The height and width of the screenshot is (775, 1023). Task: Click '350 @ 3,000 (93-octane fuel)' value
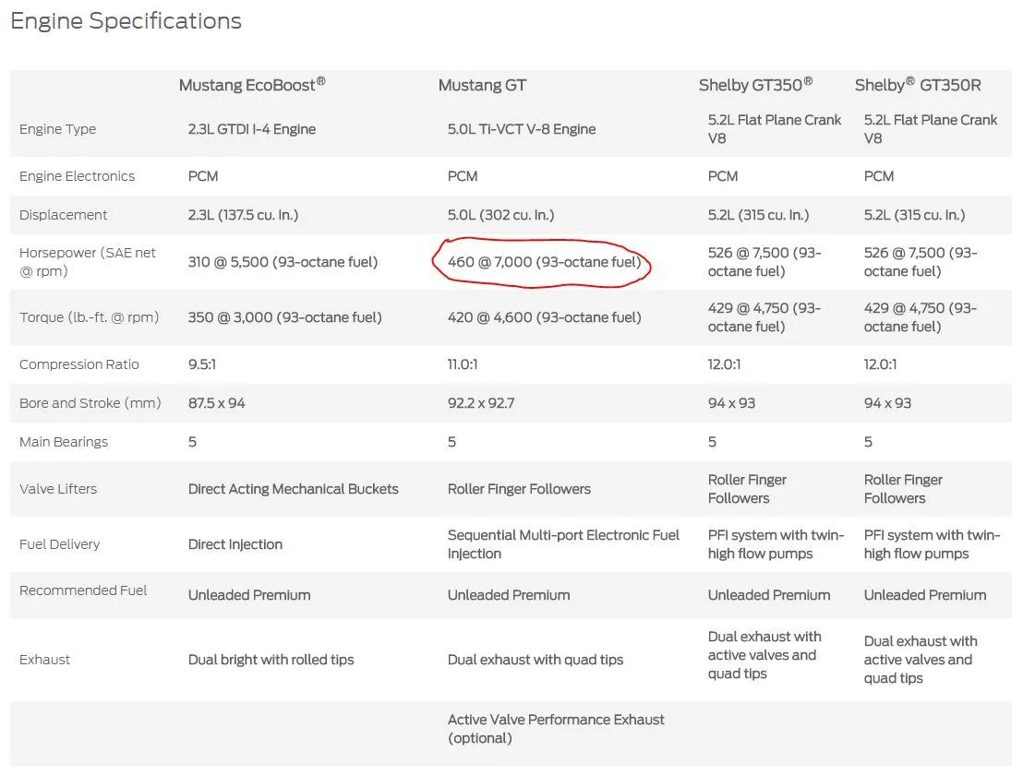coord(284,317)
